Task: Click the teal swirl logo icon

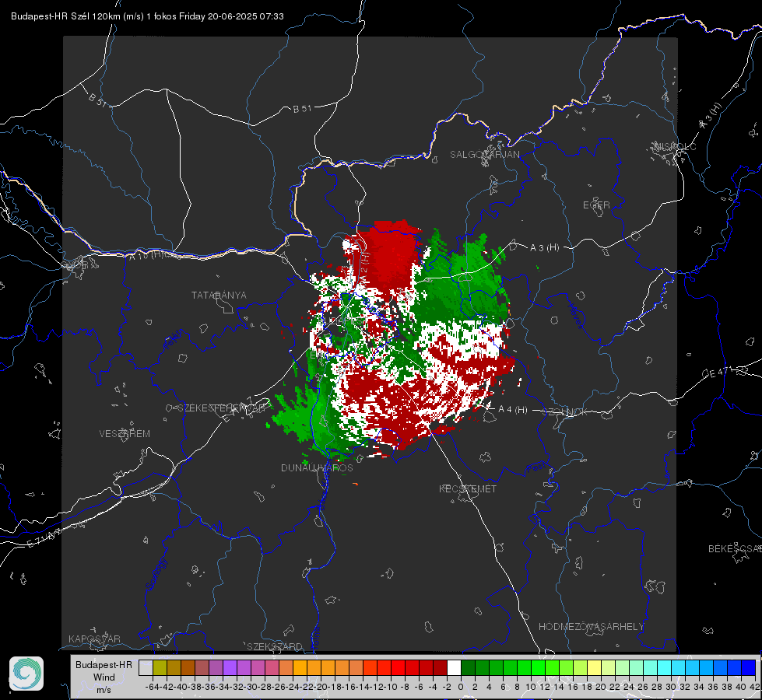Action: click(26, 674)
